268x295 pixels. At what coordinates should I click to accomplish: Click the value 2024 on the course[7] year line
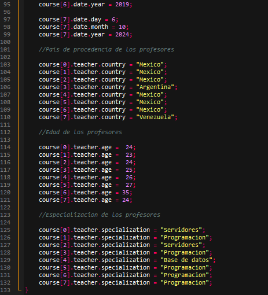122,35
